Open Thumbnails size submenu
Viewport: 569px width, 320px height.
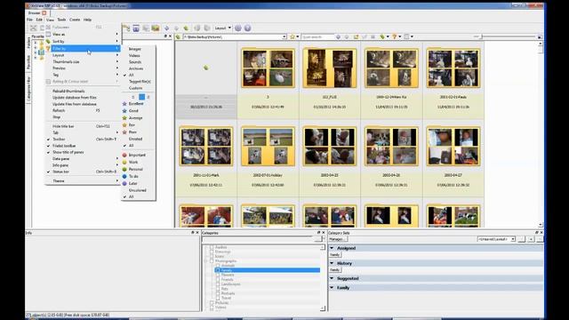[x=83, y=61]
